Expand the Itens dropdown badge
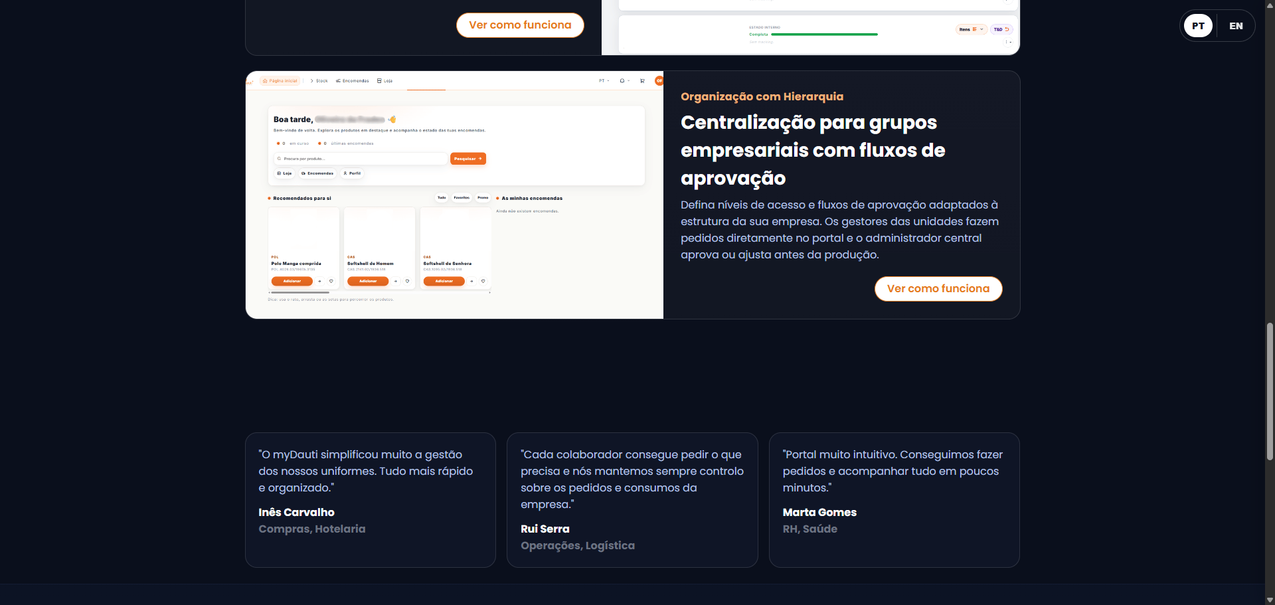1275x605 pixels. (971, 29)
